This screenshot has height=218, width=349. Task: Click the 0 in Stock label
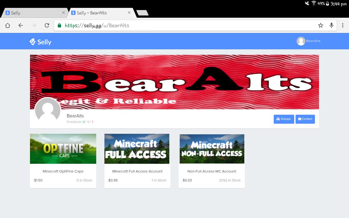pos(84,180)
